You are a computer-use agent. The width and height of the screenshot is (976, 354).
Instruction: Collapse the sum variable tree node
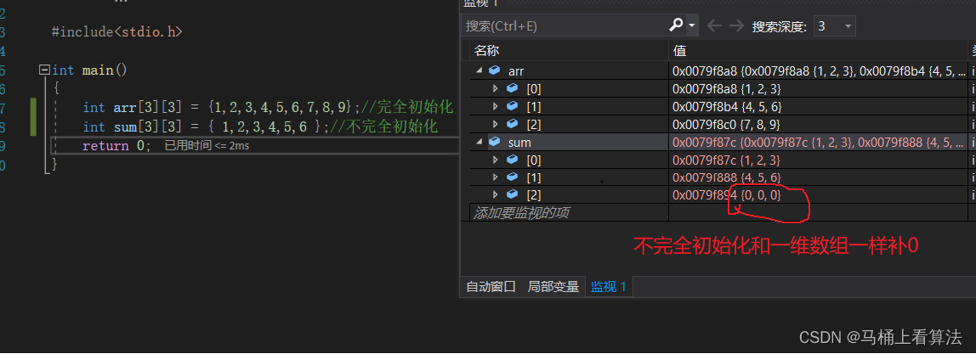(x=479, y=143)
